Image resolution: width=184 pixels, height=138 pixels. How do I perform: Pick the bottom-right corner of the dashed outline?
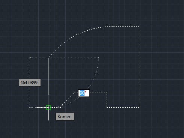point(139,107)
